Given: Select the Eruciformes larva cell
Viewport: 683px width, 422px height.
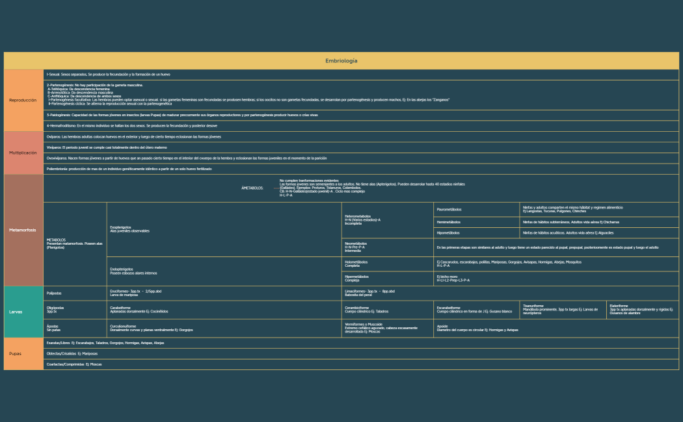Looking at the screenshot, I should tap(224, 293).
